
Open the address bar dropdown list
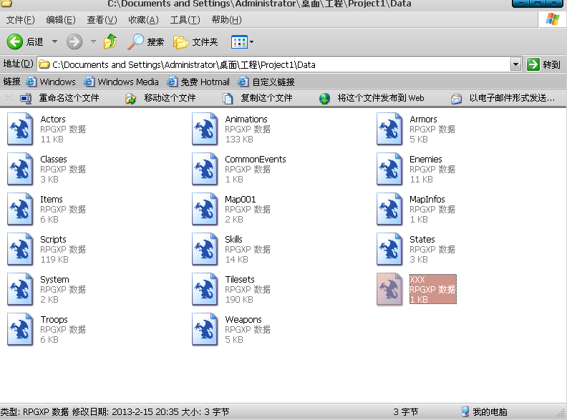point(515,64)
